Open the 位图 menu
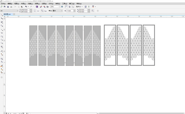This screenshot has width=185, height=114. [44, 4]
